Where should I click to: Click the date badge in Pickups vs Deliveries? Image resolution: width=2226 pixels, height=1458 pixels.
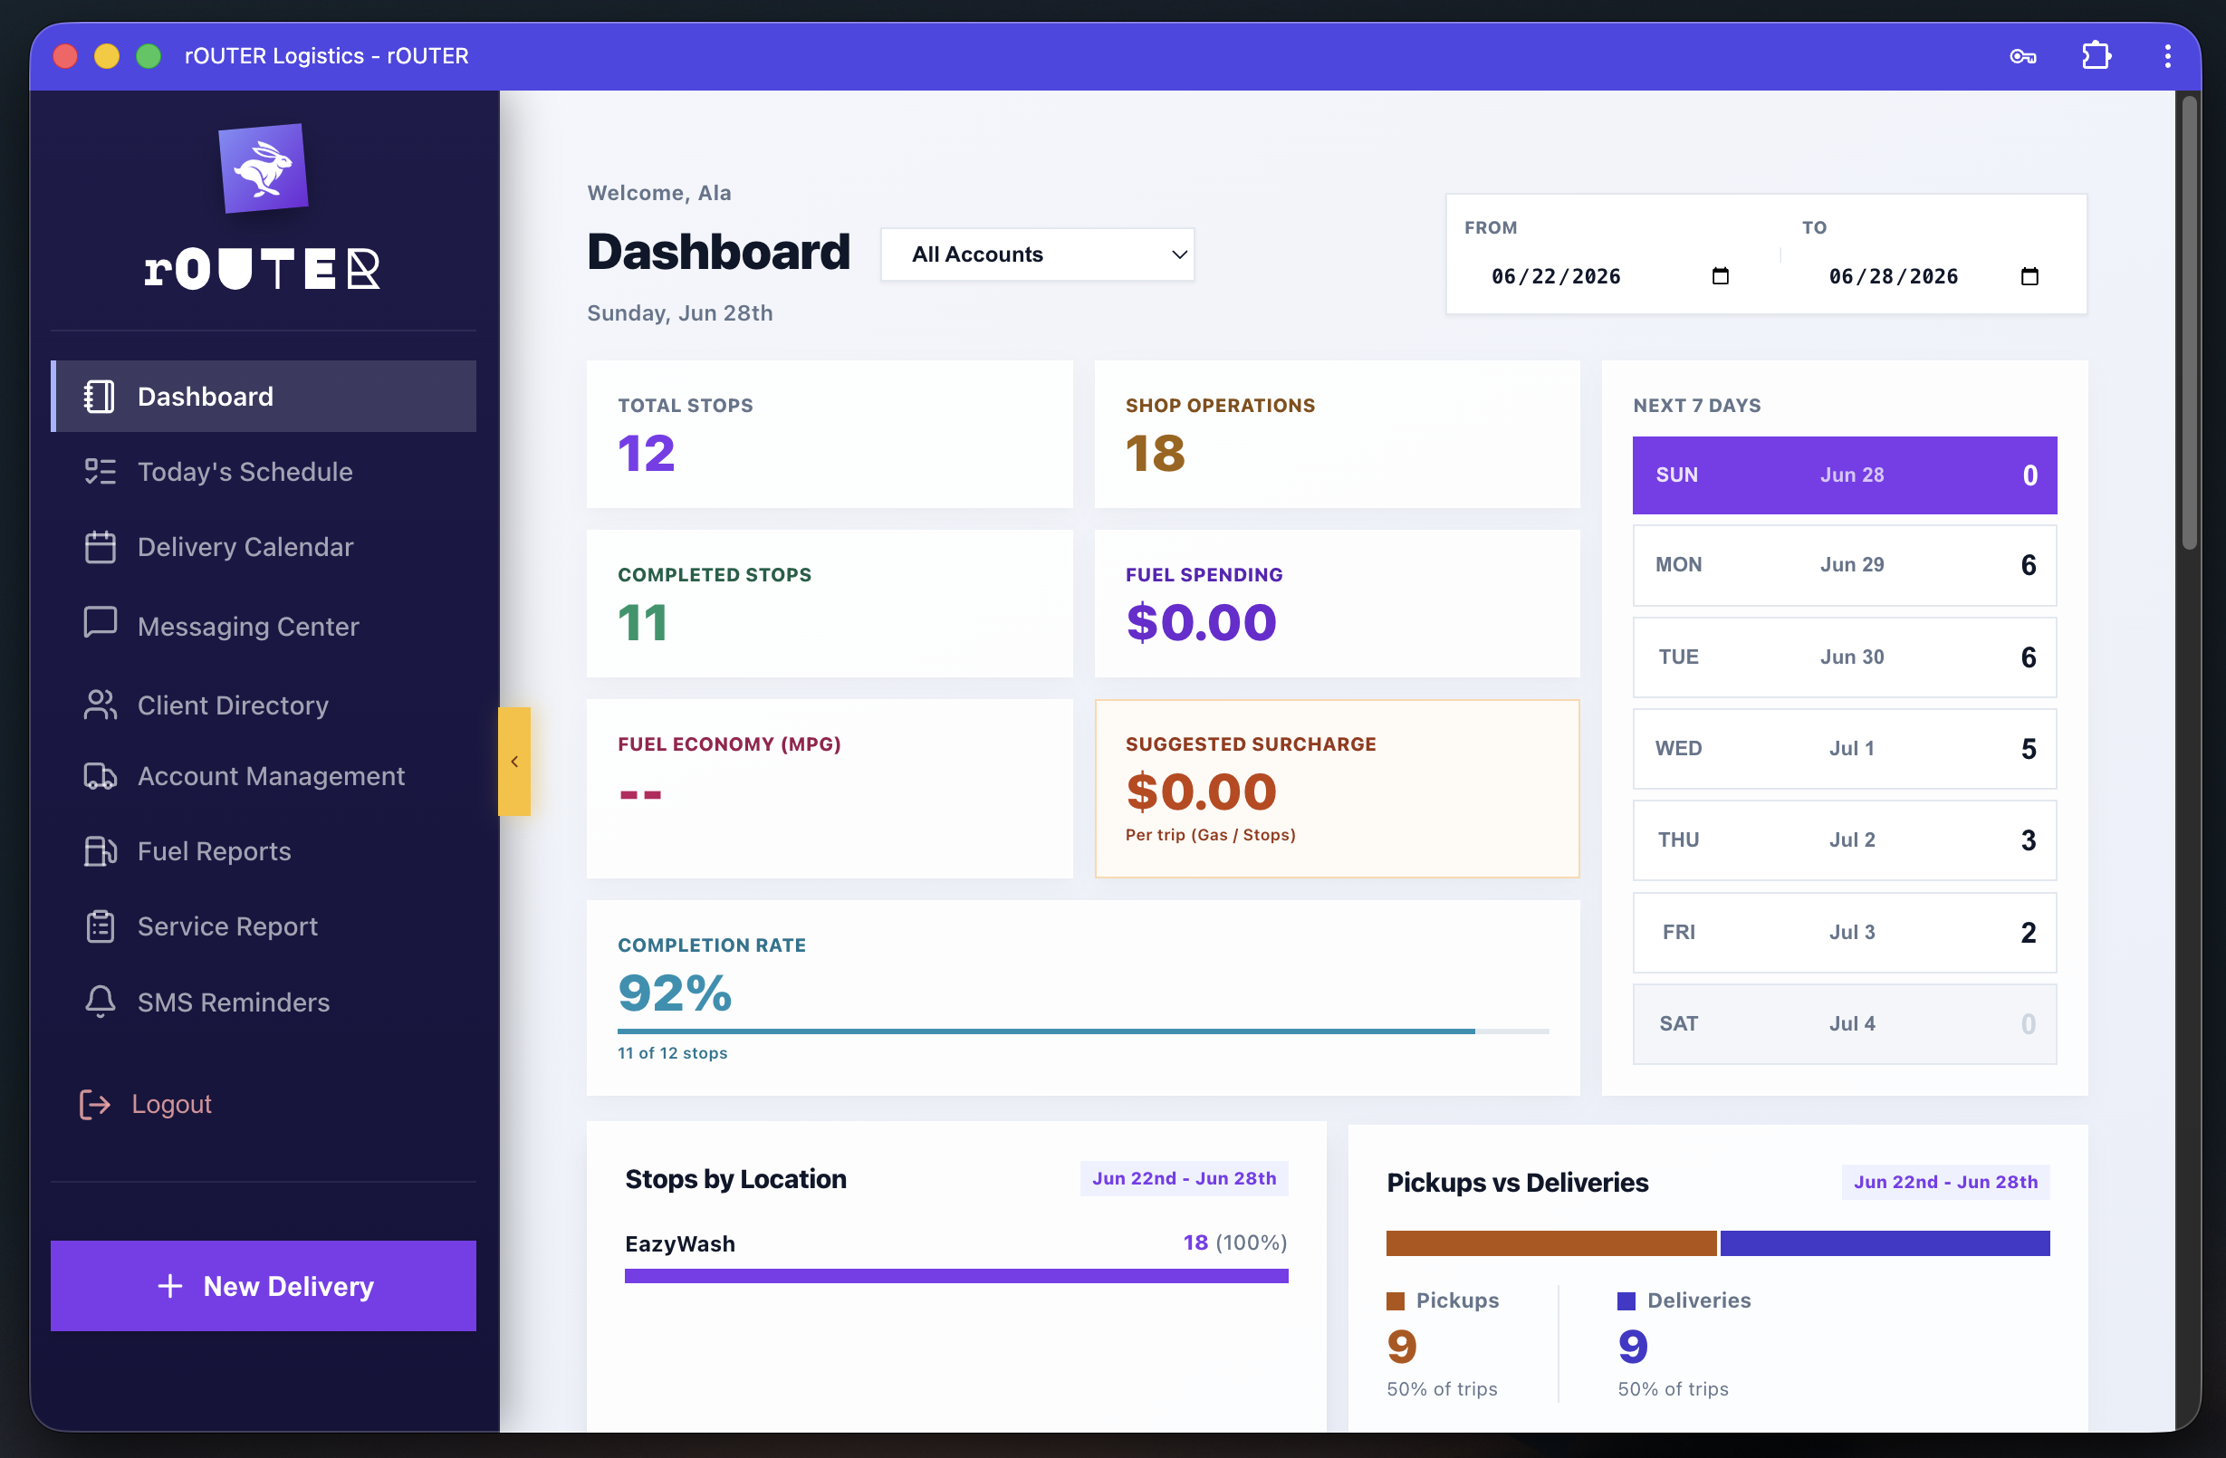click(1945, 1182)
